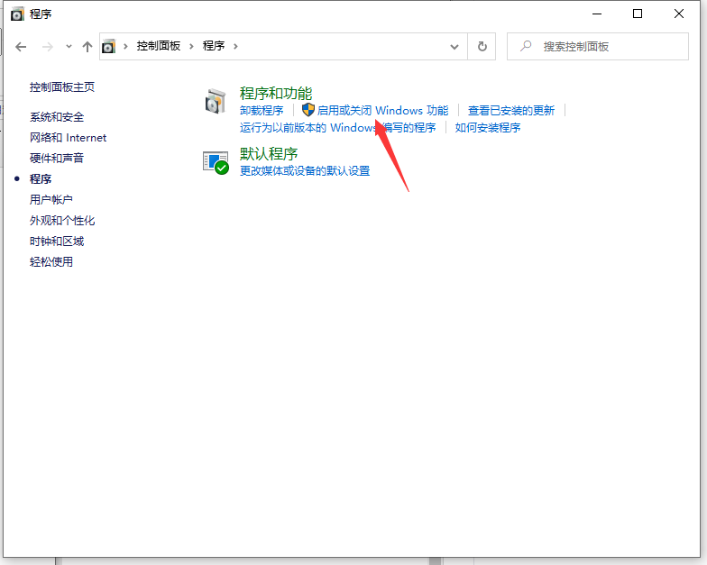707x565 pixels.
Task: Select 网络和 Internet in the sidebar
Action: tap(68, 138)
